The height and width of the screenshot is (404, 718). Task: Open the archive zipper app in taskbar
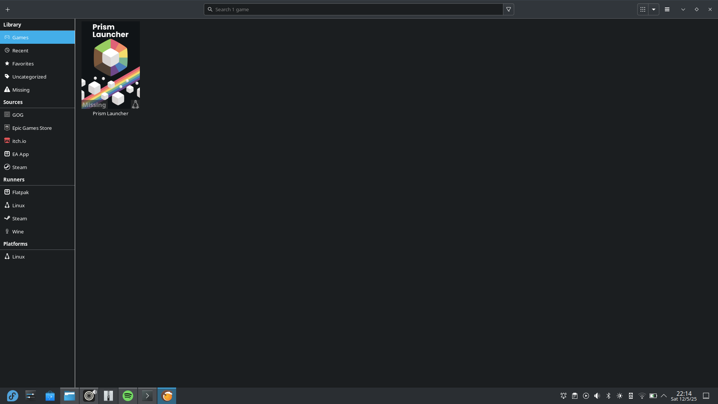(108, 396)
